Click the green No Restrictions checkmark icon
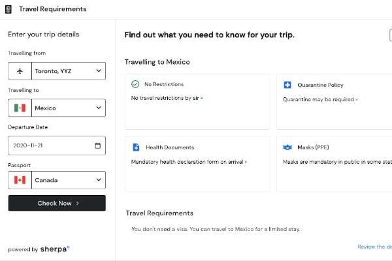 (135, 85)
